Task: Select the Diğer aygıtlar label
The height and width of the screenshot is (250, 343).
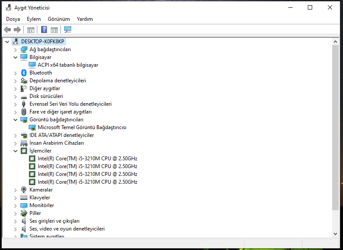Action: pos(45,88)
